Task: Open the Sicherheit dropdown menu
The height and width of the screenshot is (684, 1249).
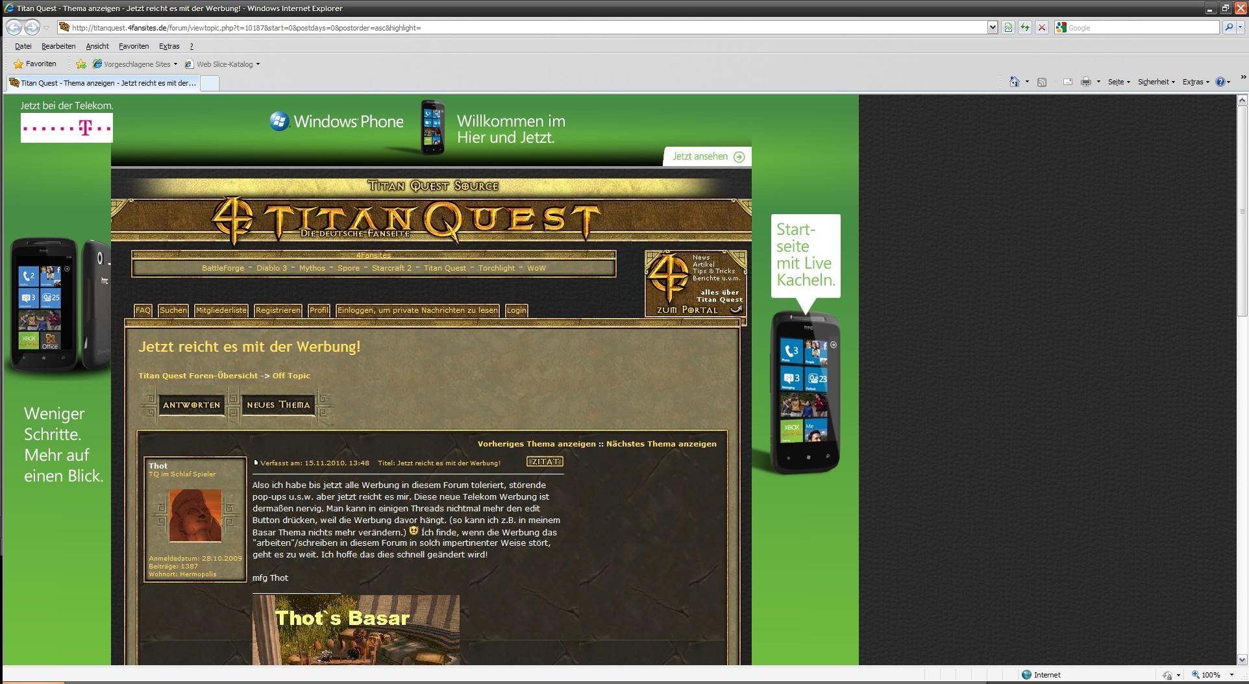Action: 1156,82
